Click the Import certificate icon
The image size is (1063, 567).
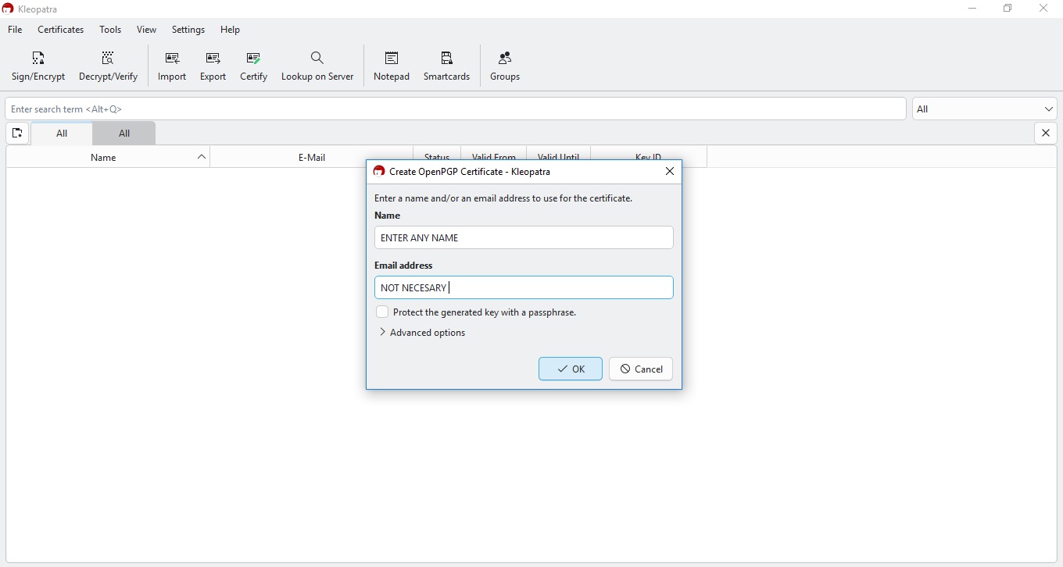172,66
